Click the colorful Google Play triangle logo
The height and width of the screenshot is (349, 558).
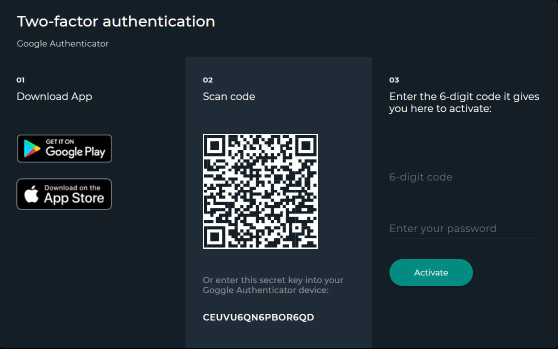pos(32,149)
